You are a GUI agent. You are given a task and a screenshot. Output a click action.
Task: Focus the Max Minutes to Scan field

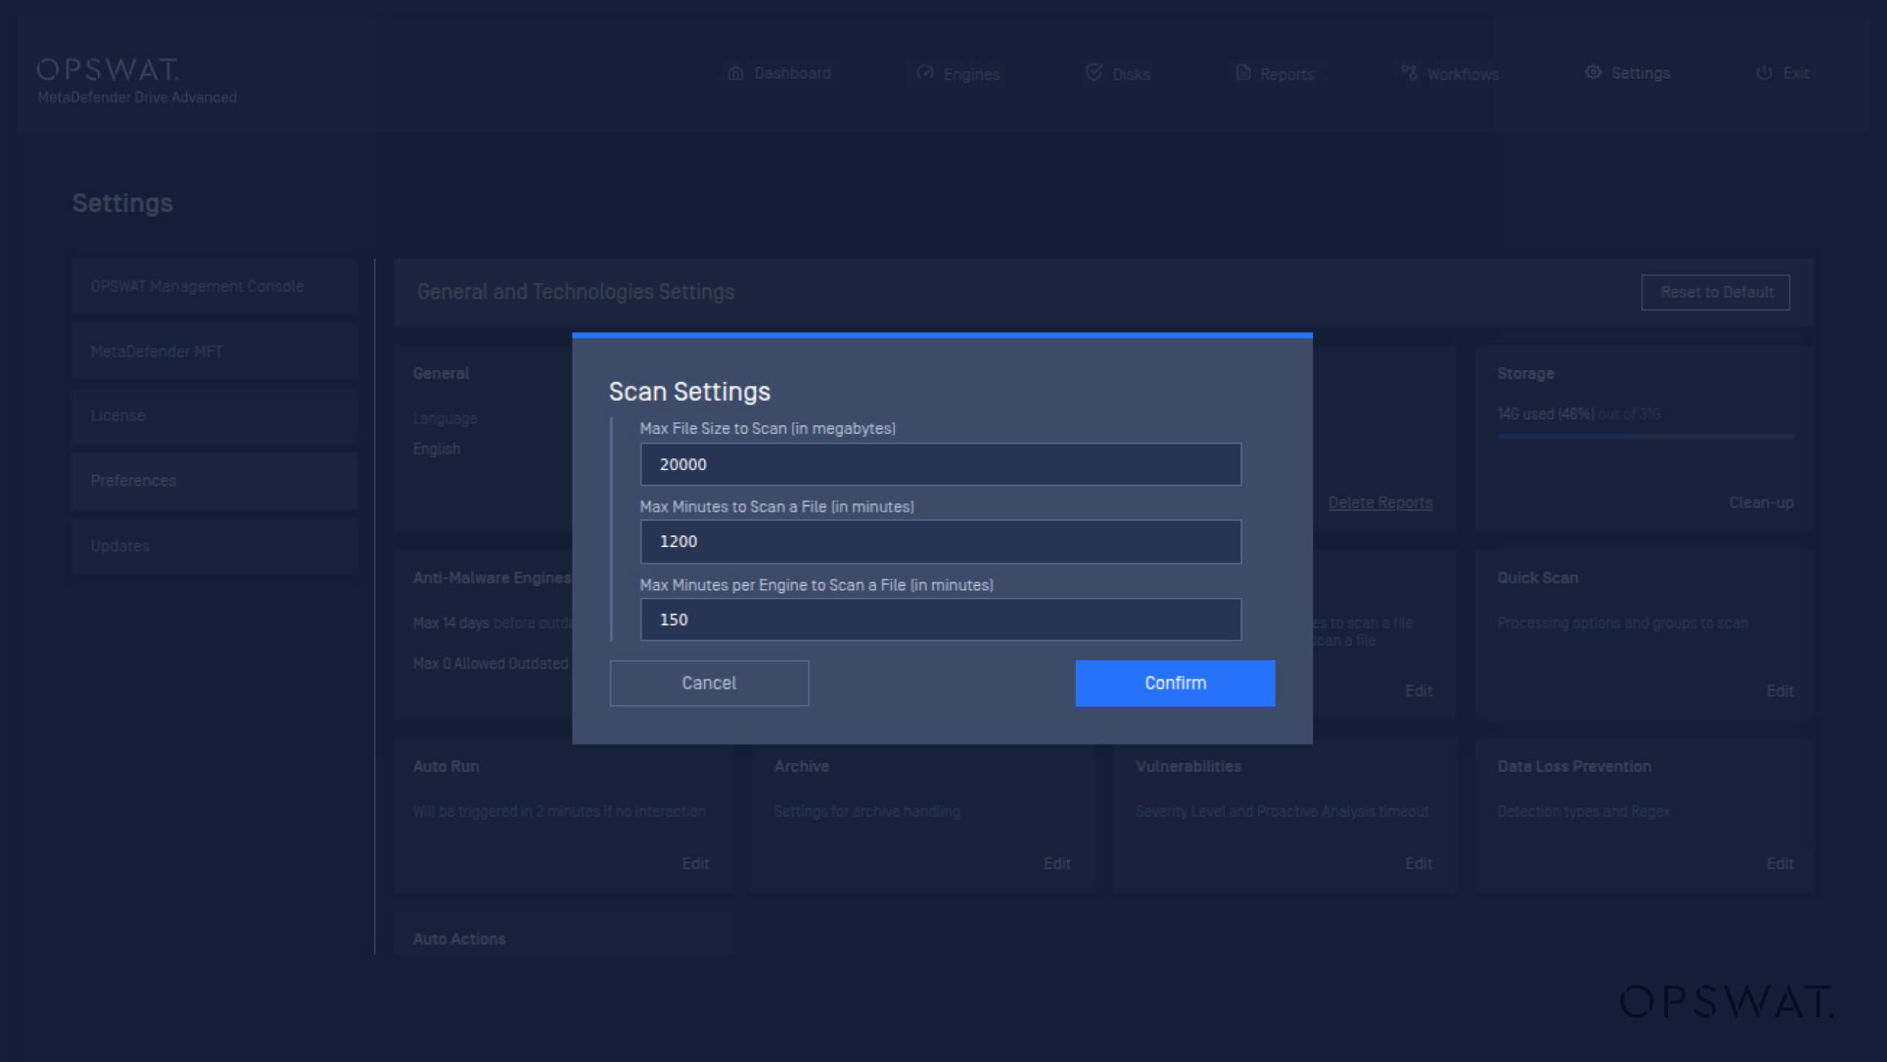pyautogui.click(x=940, y=542)
